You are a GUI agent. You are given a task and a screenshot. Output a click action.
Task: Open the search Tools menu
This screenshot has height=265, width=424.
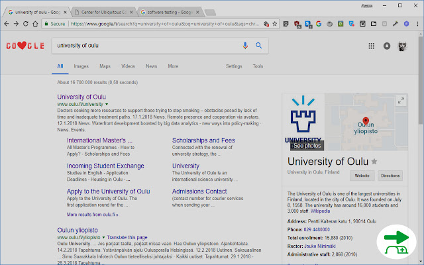pyautogui.click(x=258, y=66)
